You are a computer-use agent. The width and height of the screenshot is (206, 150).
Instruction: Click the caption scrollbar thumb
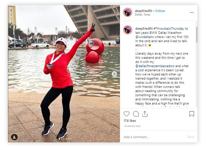point(196,35)
